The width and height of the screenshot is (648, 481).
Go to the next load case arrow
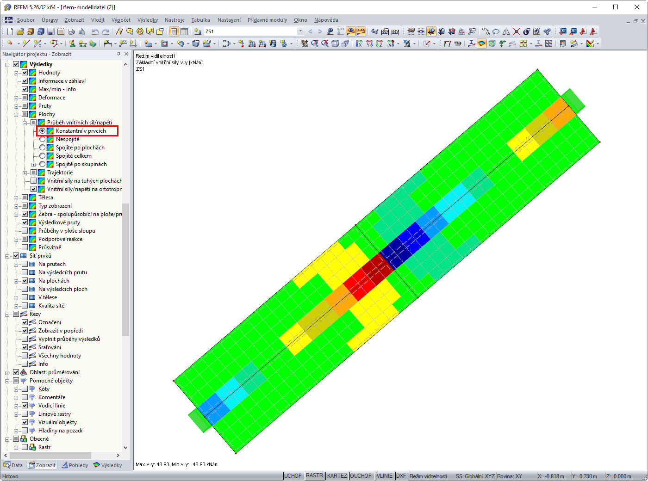320,31
